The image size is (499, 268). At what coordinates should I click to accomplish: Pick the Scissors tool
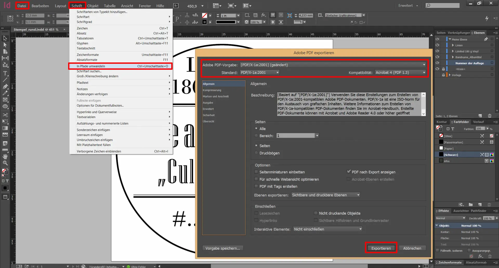coord(5,115)
